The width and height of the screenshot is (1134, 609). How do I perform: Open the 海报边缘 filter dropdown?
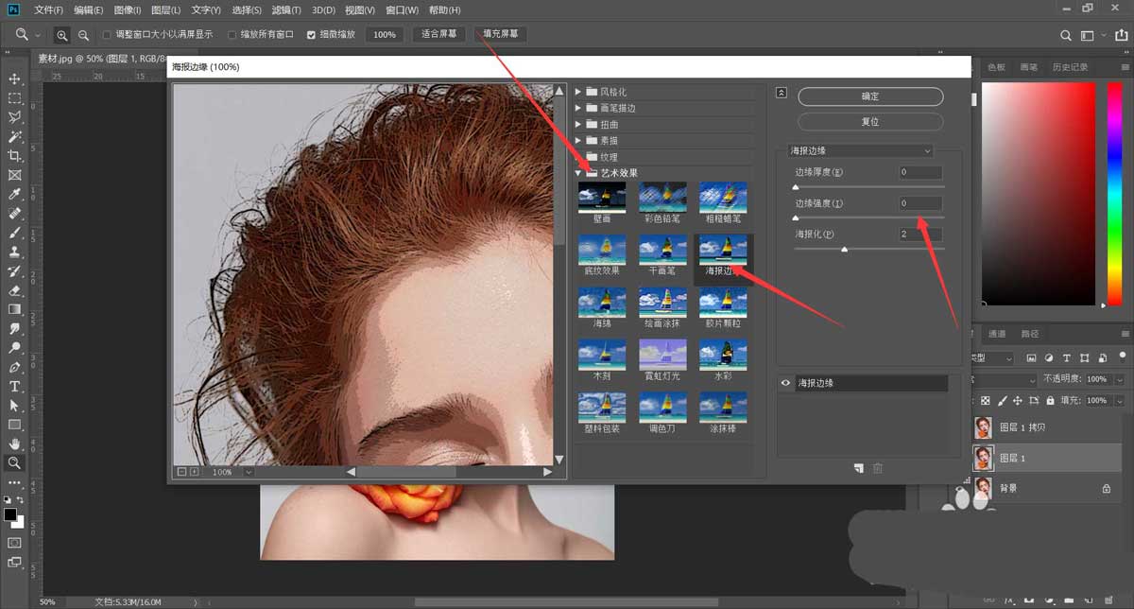[x=860, y=151]
